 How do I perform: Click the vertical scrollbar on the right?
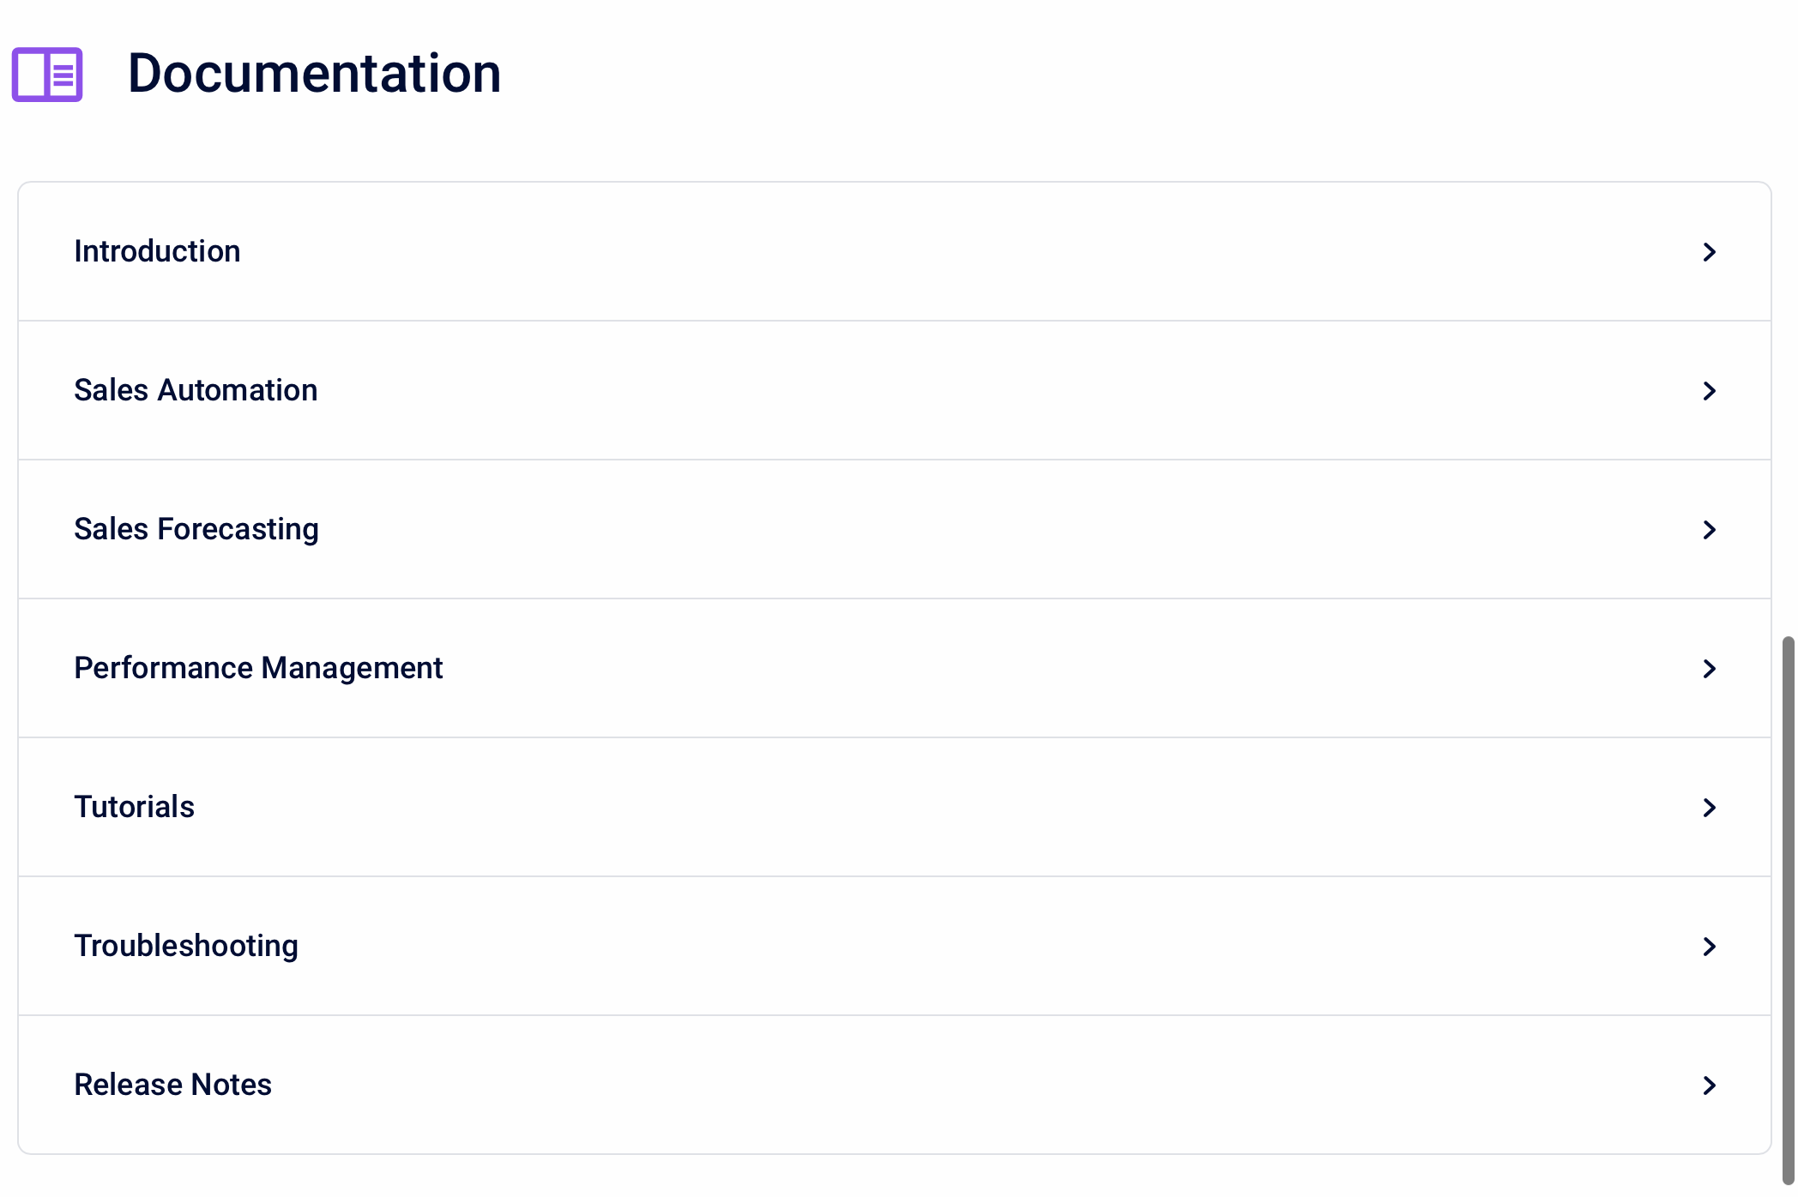pos(1789,900)
